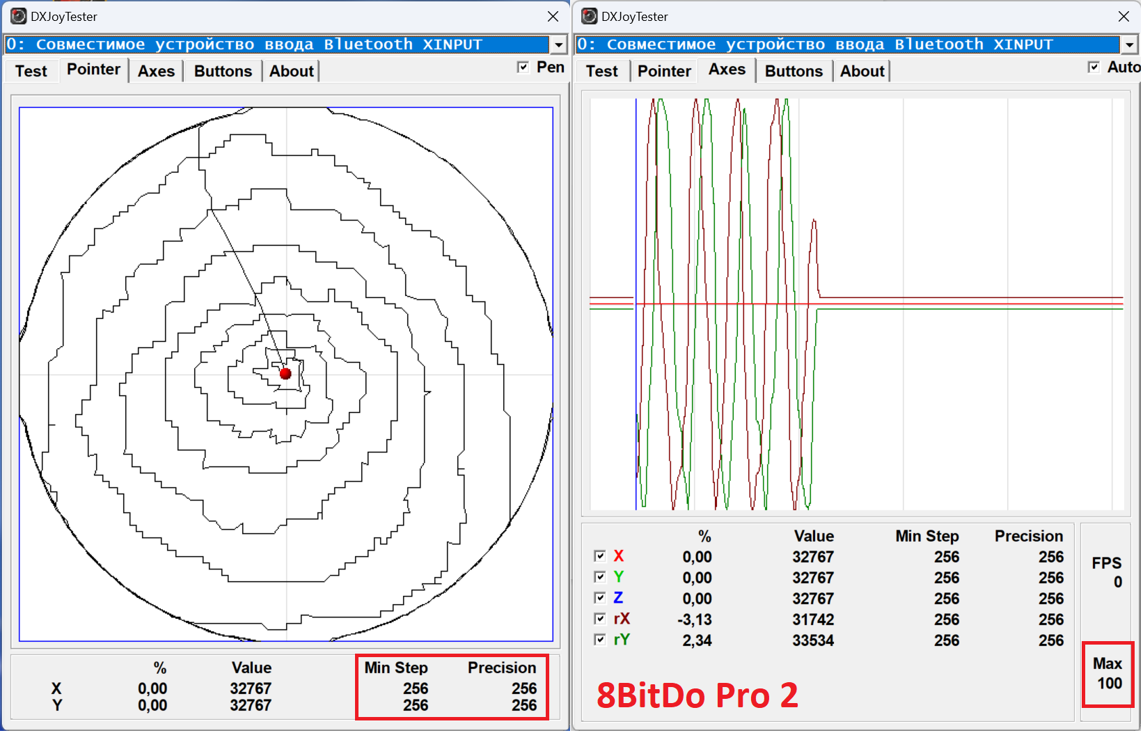Click the DXJoyTester app icon in right window

pos(590,16)
